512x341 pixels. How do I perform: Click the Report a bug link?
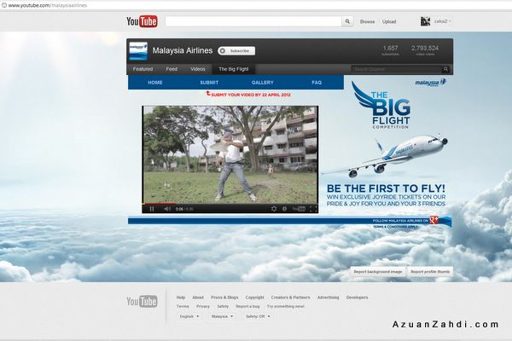[x=247, y=306]
